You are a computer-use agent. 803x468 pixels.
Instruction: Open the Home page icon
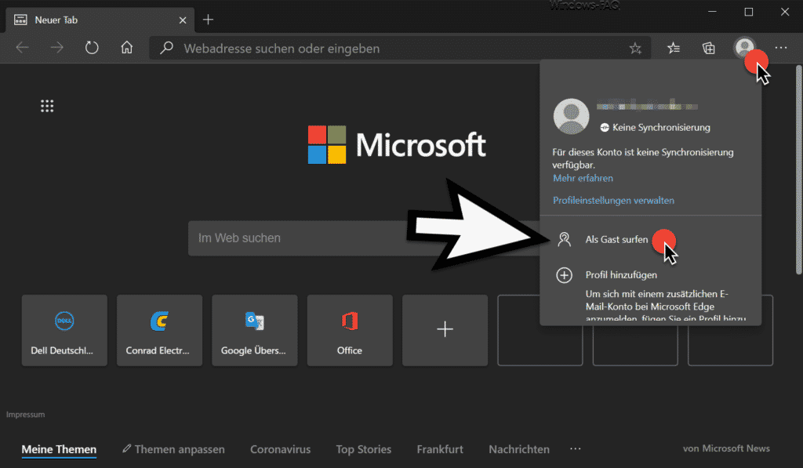click(126, 48)
